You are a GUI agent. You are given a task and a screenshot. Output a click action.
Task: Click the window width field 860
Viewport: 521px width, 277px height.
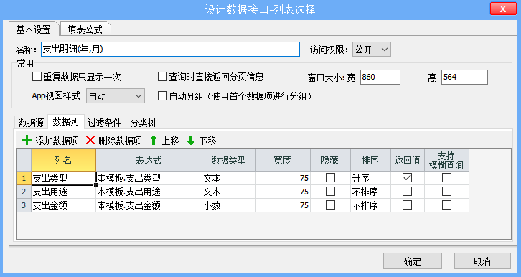(380, 77)
